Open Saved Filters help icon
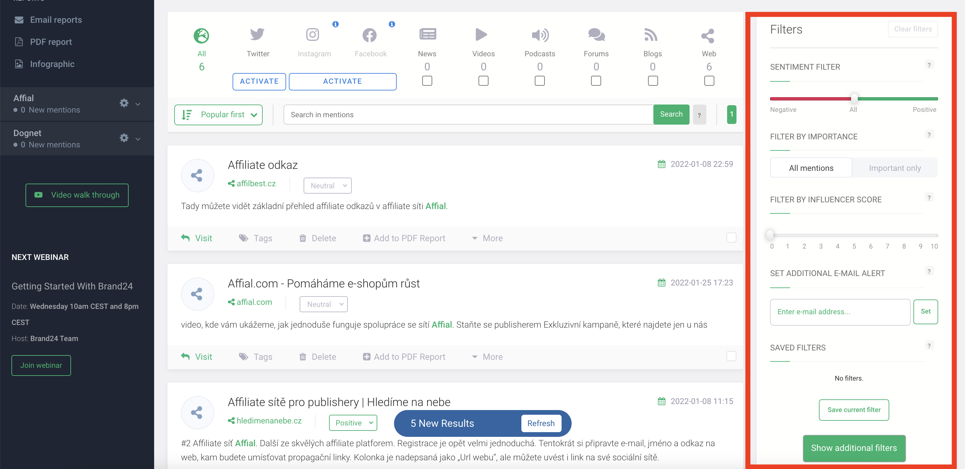The image size is (965, 469). click(x=929, y=345)
